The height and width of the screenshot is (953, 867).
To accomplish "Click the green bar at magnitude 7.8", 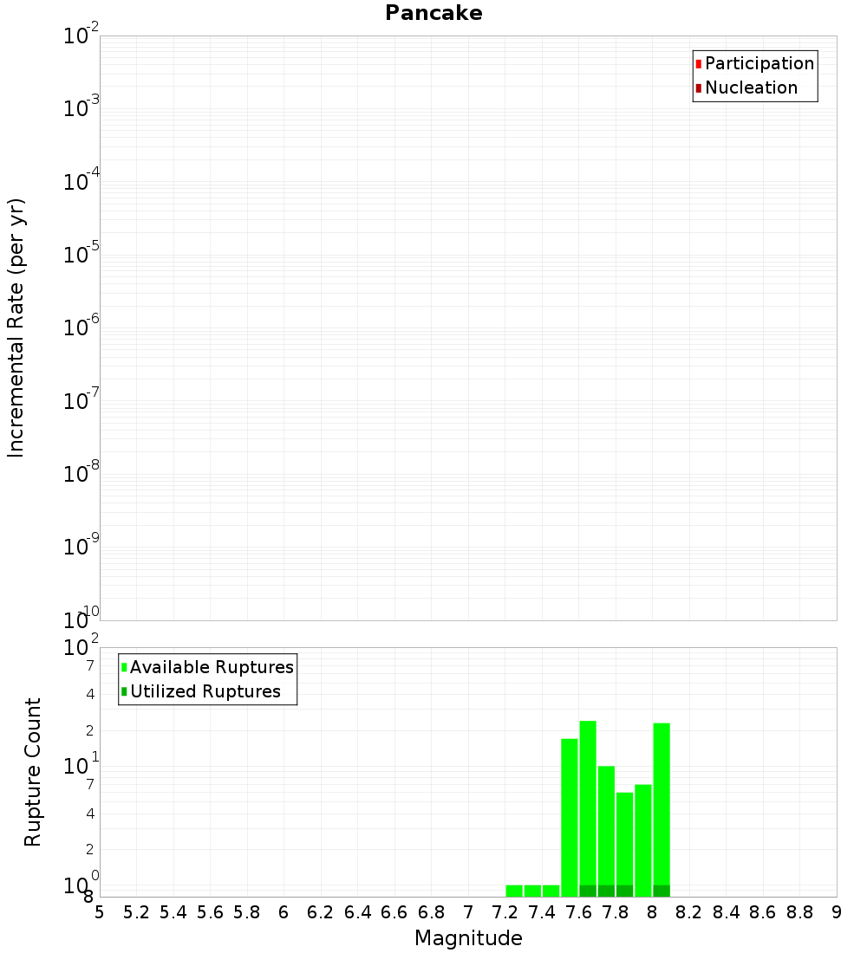I will (x=625, y=844).
